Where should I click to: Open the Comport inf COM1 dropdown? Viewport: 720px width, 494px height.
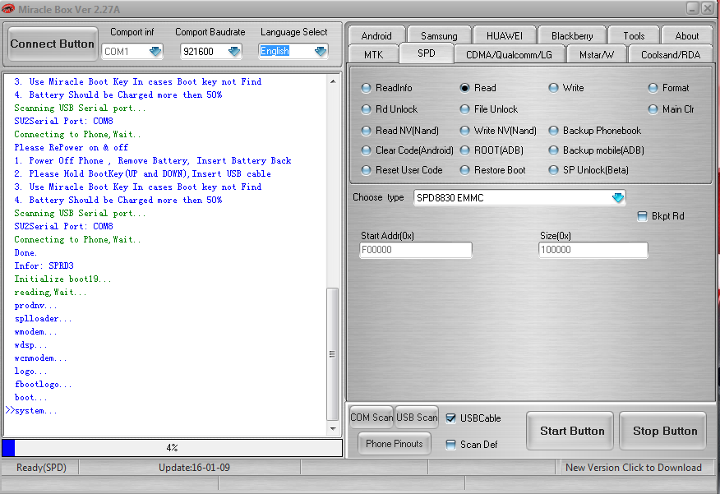pos(155,51)
